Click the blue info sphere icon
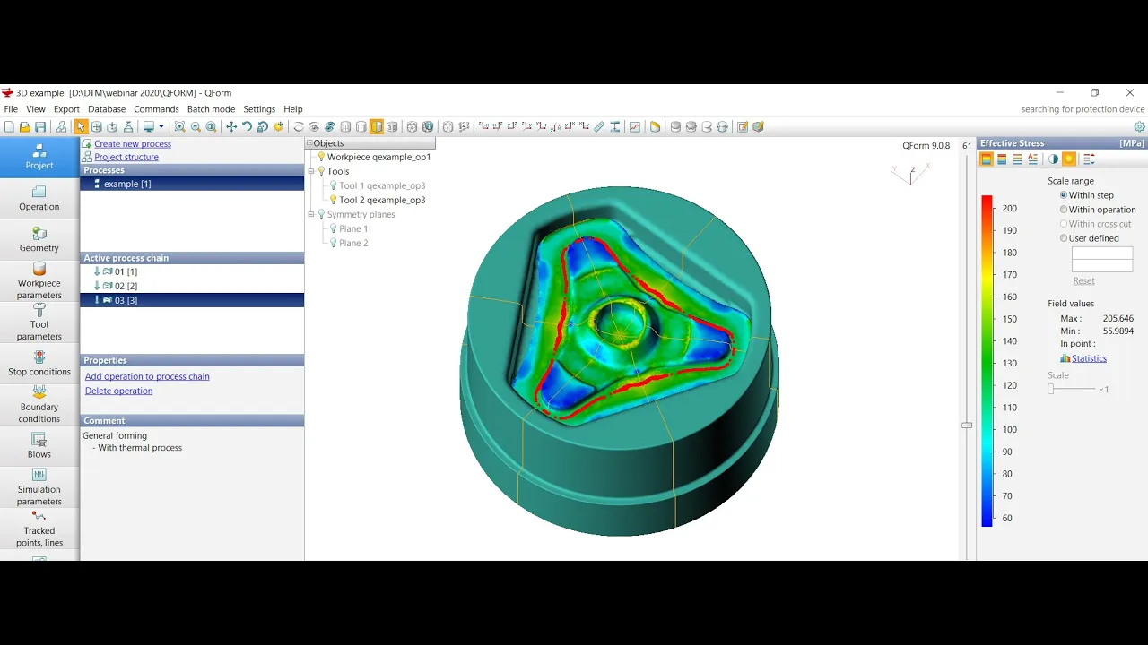This screenshot has height=645, width=1148. point(428,127)
